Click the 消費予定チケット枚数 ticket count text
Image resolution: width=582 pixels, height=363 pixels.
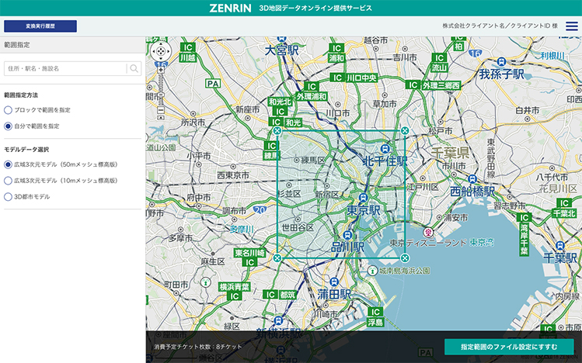click(x=198, y=347)
